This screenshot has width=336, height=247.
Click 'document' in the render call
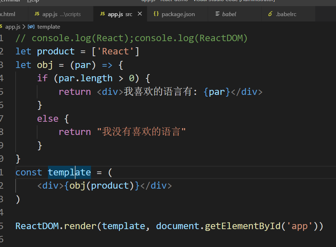point(177,226)
